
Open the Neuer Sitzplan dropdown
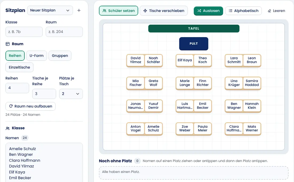click(x=50, y=10)
